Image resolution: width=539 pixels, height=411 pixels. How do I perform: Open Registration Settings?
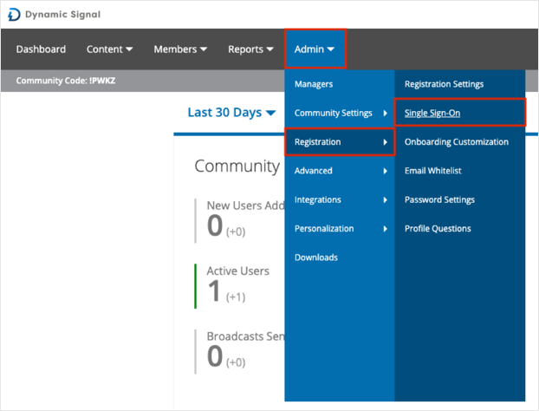point(444,84)
